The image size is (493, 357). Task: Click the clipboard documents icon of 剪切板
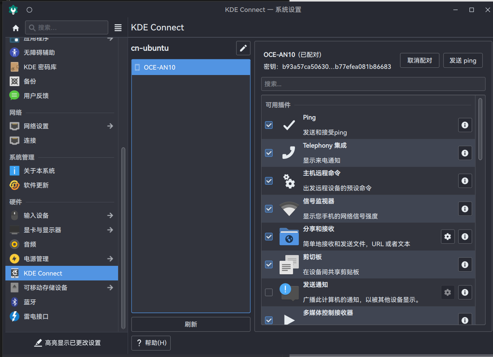pyautogui.click(x=289, y=265)
